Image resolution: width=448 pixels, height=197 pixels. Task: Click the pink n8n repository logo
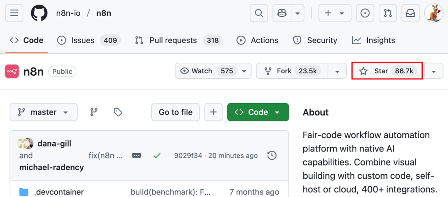[12, 71]
